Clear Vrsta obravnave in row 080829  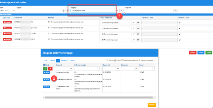[x=134, y=23]
